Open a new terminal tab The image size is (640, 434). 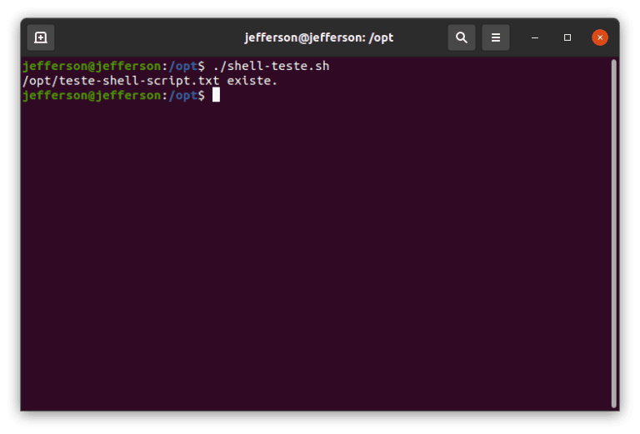click(x=40, y=37)
